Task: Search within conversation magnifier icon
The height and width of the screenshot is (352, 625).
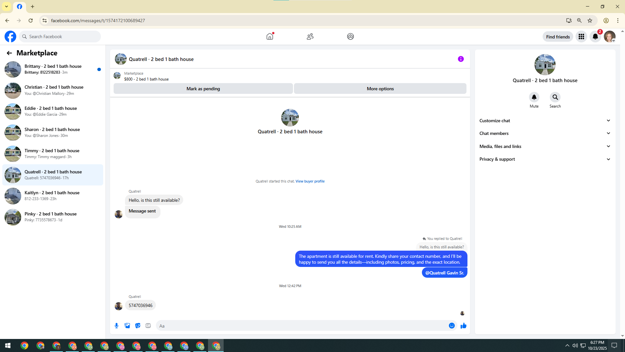Action: [555, 97]
